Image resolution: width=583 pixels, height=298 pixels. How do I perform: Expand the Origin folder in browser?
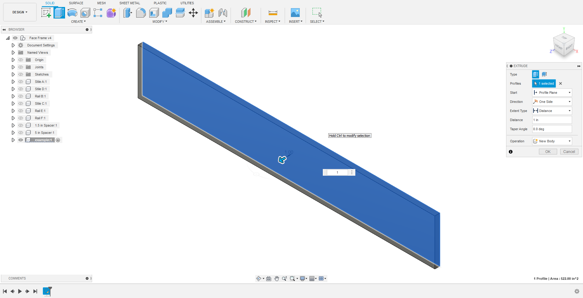(13, 60)
